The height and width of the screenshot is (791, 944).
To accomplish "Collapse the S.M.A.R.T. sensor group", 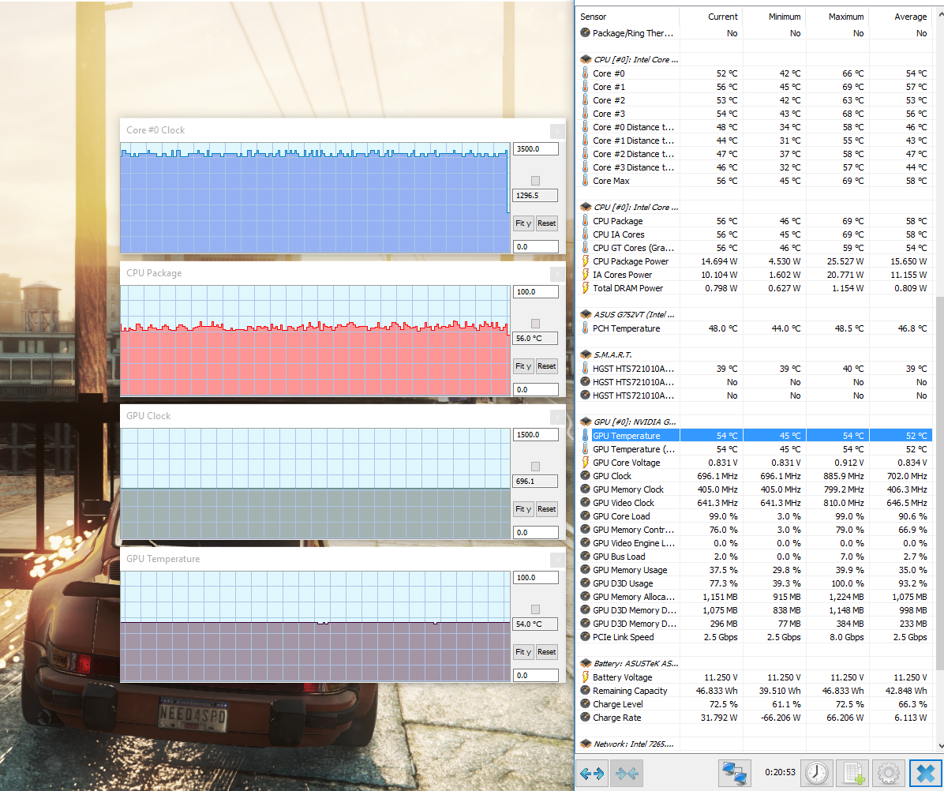I will [x=586, y=354].
